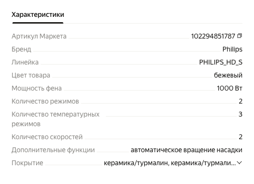This screenshot has width=254, height=184.
Task: Click the Дополнительные функции label
Action: [x=53, y=150]
